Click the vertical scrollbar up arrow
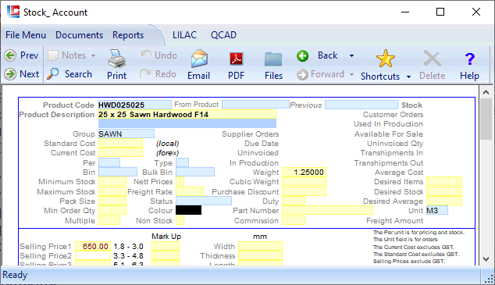This screenshot has height=285, width=495. coord(486,92)
